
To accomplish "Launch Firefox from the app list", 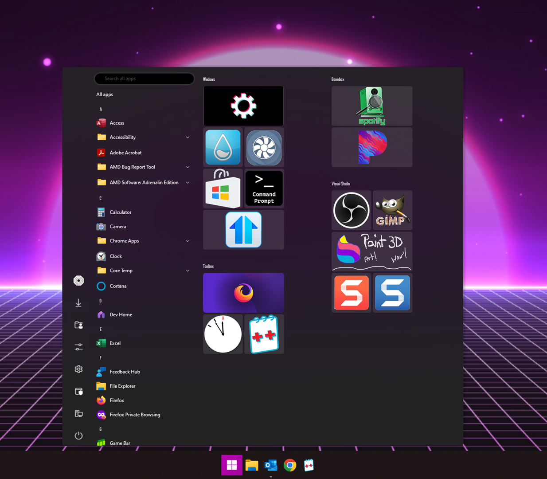I will click(144, 400).
